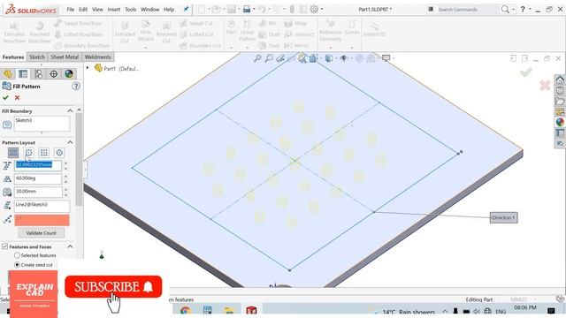This screenshot has width=566, height=318.
Task: Open the FeatureManager design tree tab
Action: pyautogui.click(x=8, y=74)
